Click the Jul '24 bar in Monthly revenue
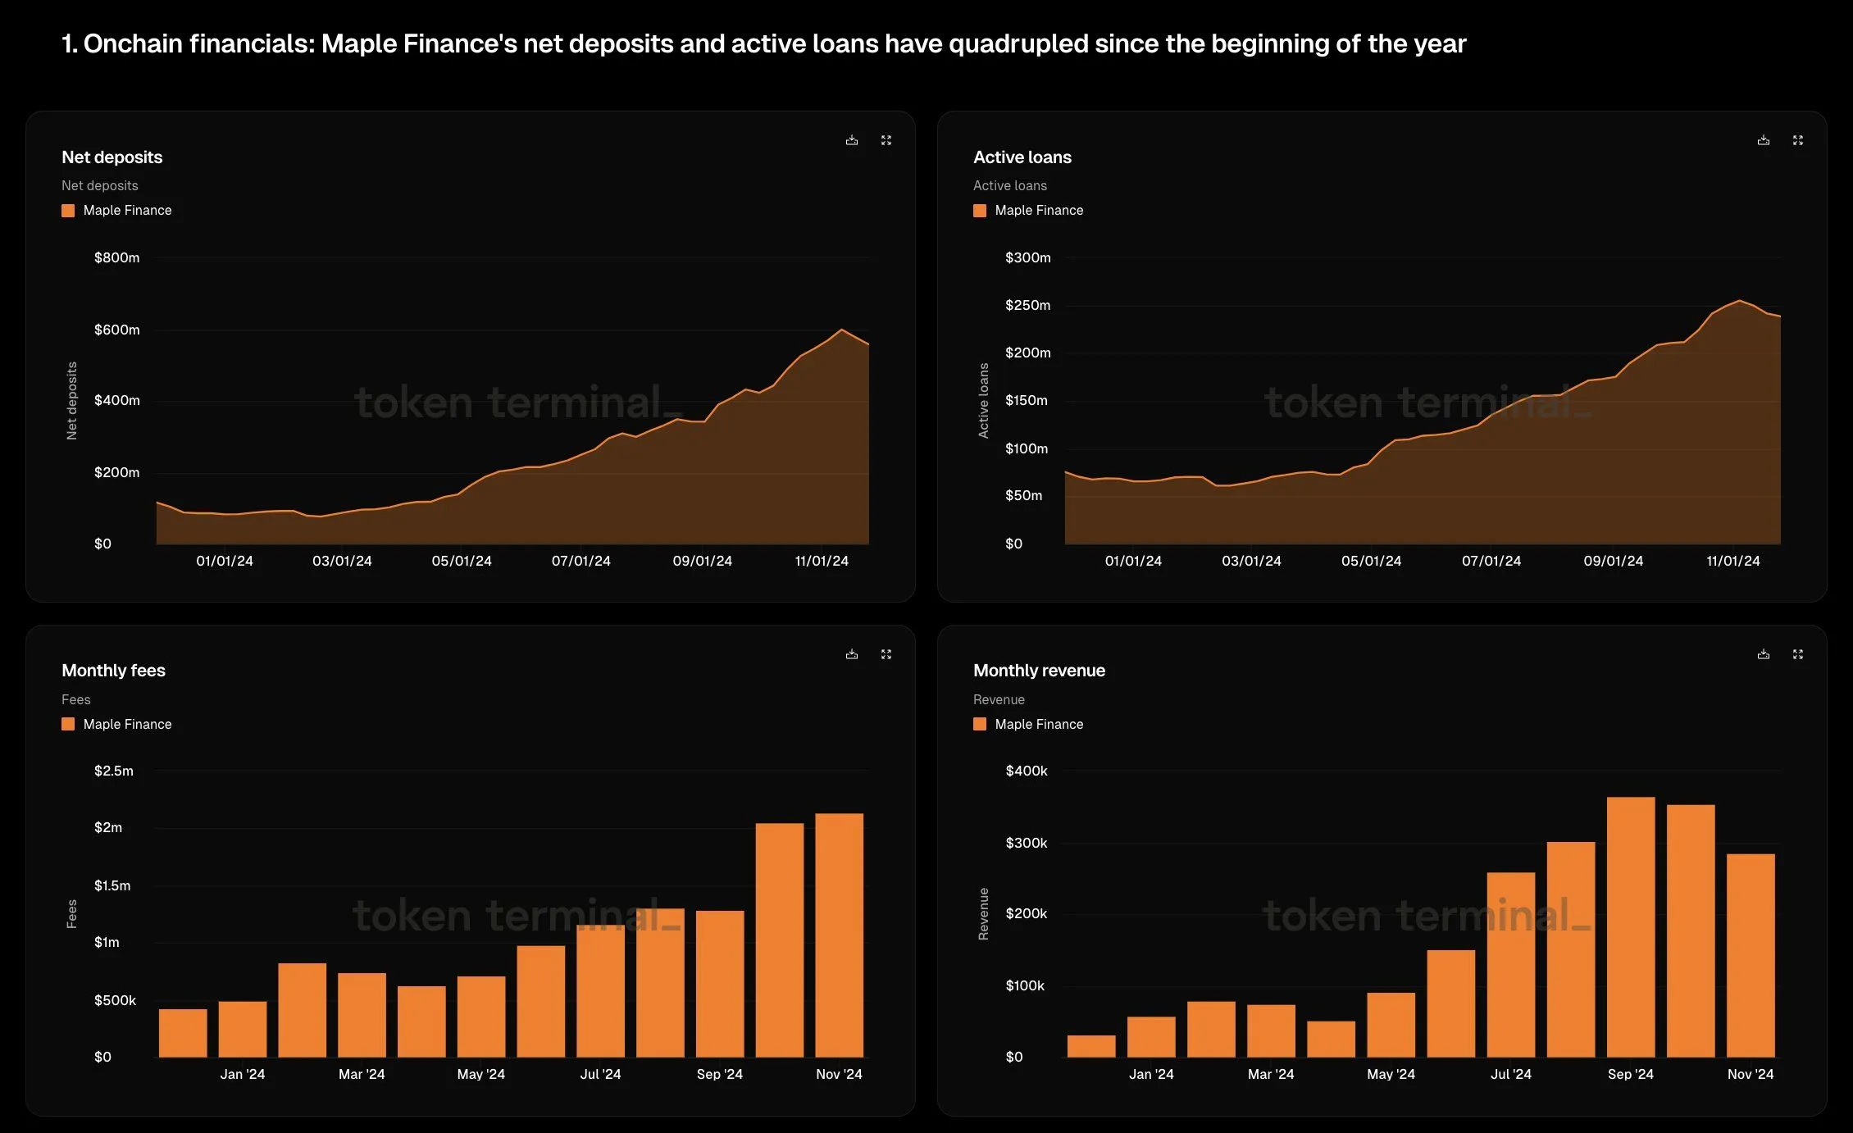The image size is (1853, 1133). 1511,964
